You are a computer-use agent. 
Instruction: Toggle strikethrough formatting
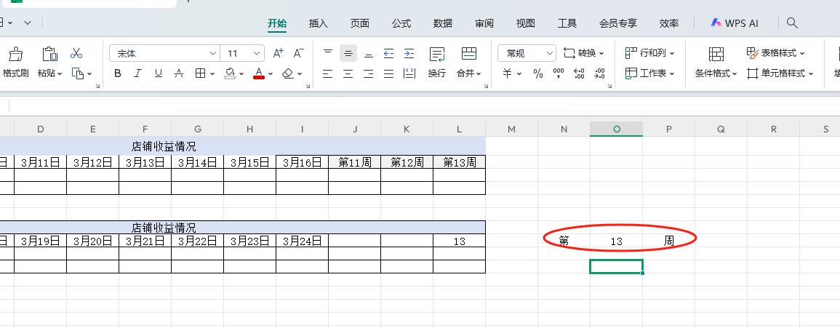point(179,73)
